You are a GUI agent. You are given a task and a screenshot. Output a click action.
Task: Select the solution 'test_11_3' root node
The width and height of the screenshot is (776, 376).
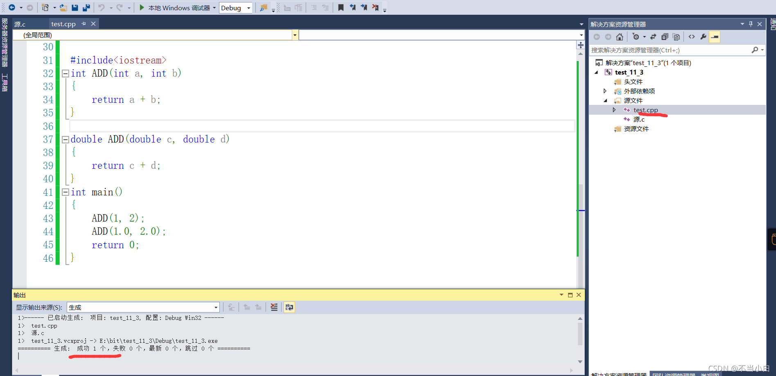pyautogui.click(x=648, y=63)
